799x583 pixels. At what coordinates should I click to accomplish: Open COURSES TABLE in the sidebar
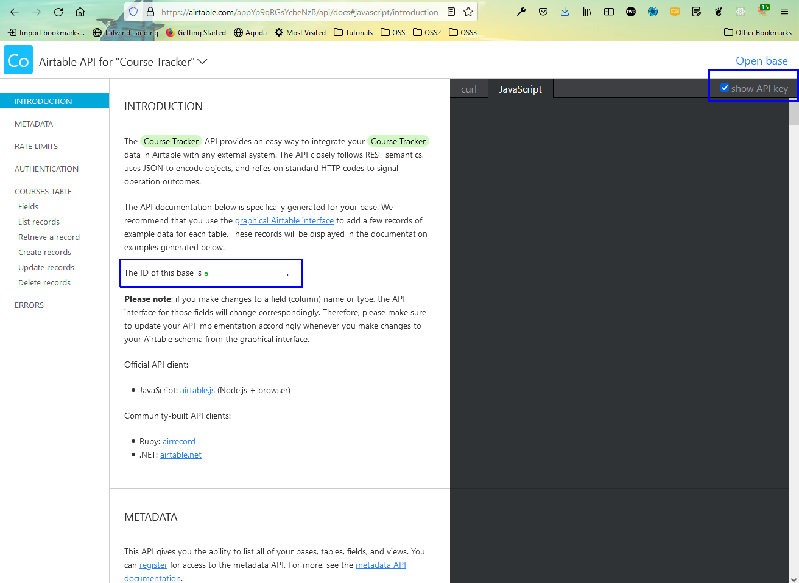[43, 191]
